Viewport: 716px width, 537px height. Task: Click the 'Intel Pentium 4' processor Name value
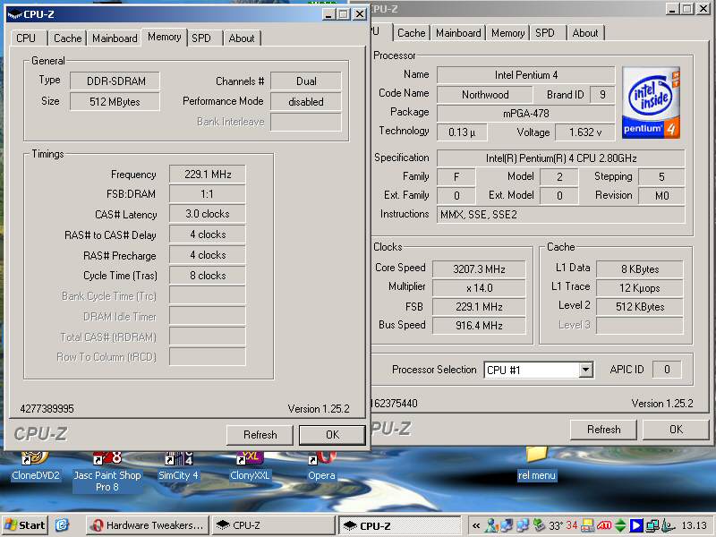click(526, 75)
